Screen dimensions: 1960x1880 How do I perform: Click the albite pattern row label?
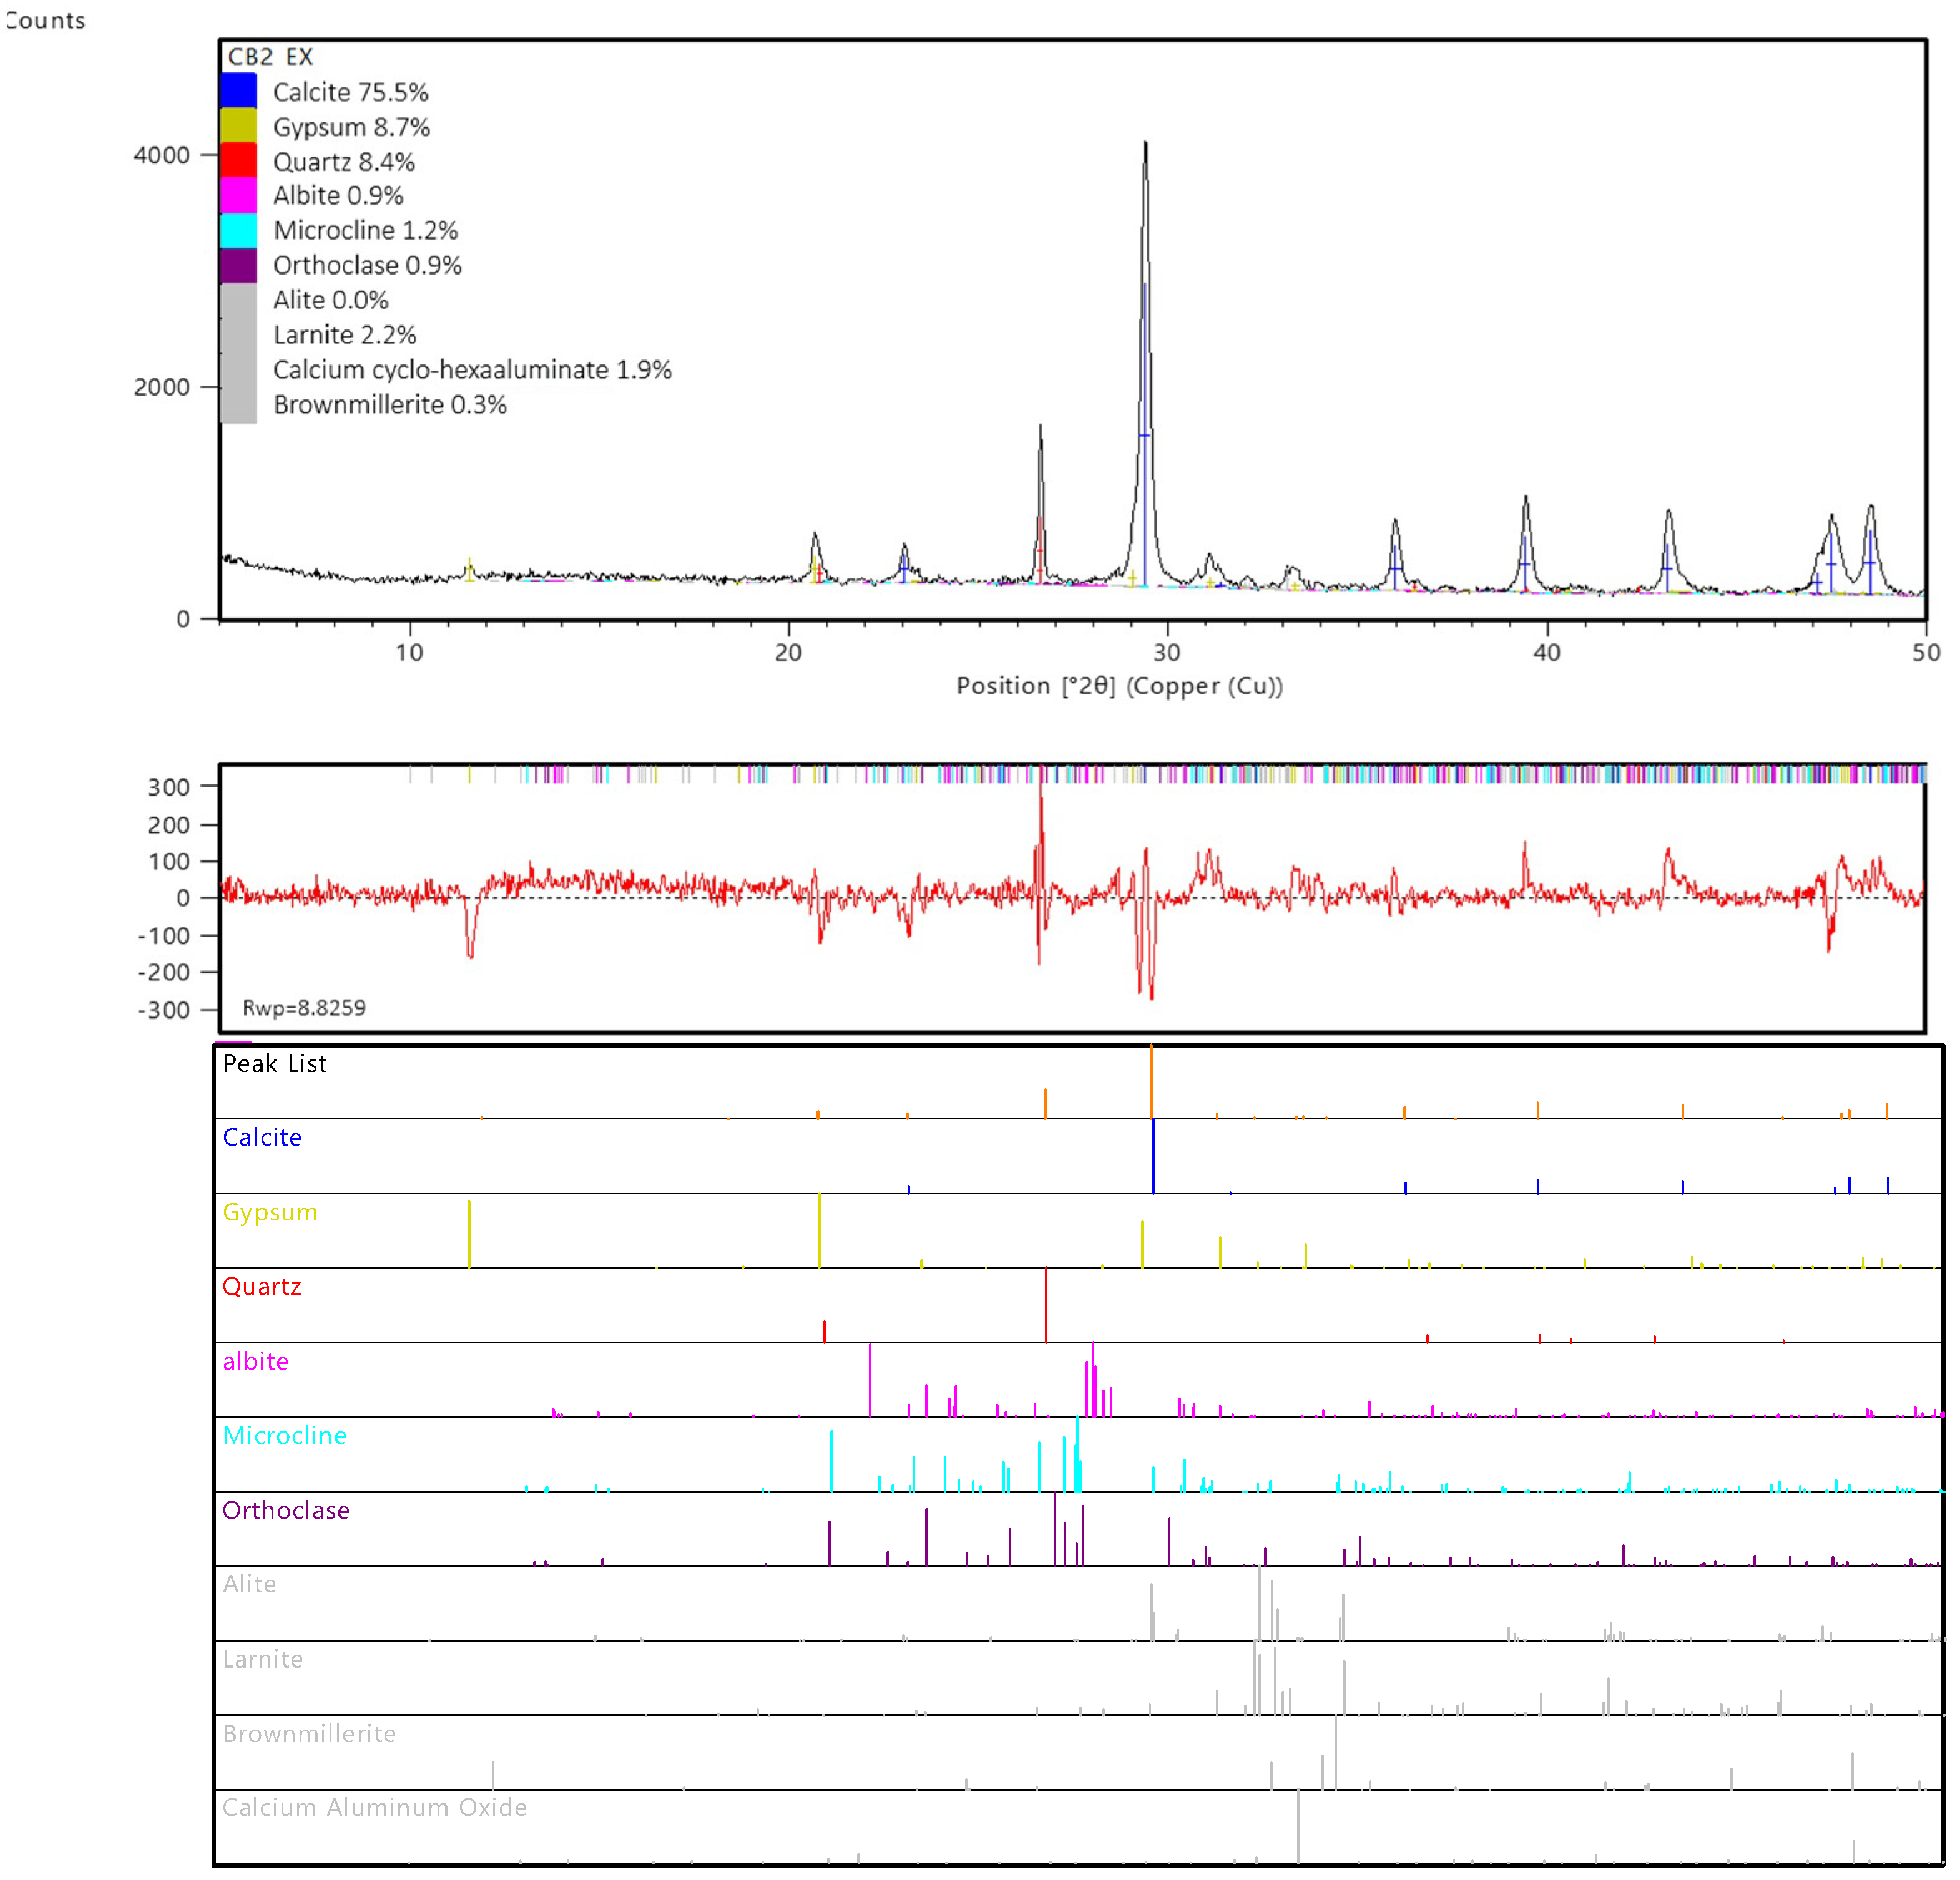[x=256, y=1361]
